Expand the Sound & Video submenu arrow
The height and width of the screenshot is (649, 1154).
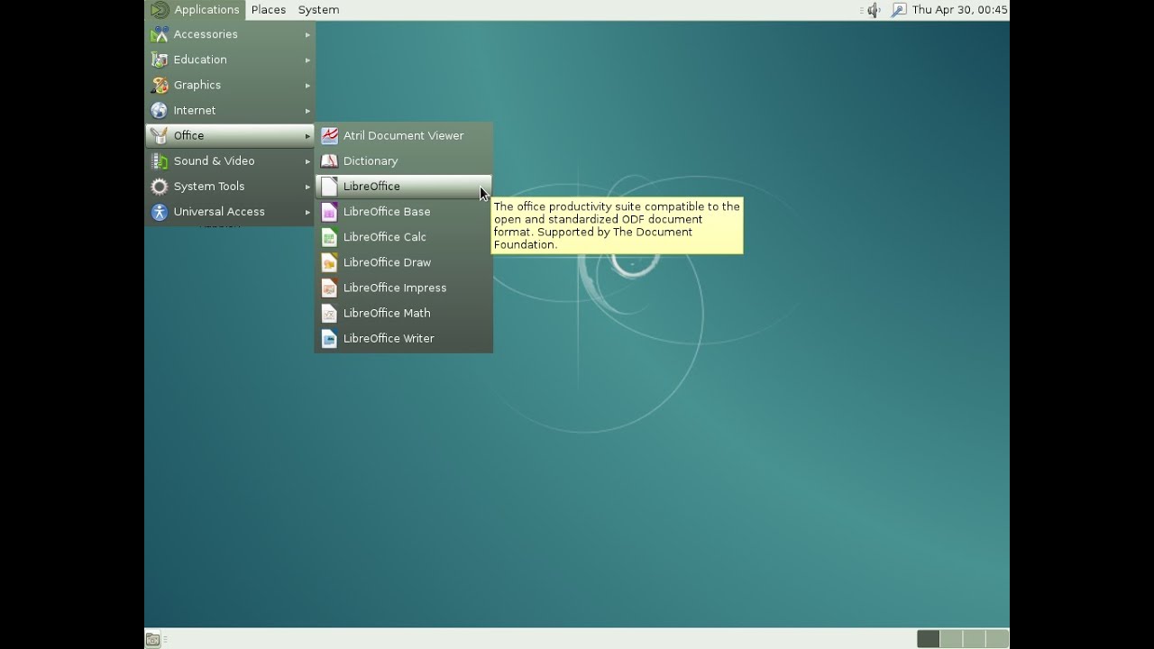pyautogui.click(x=307, y=160)
